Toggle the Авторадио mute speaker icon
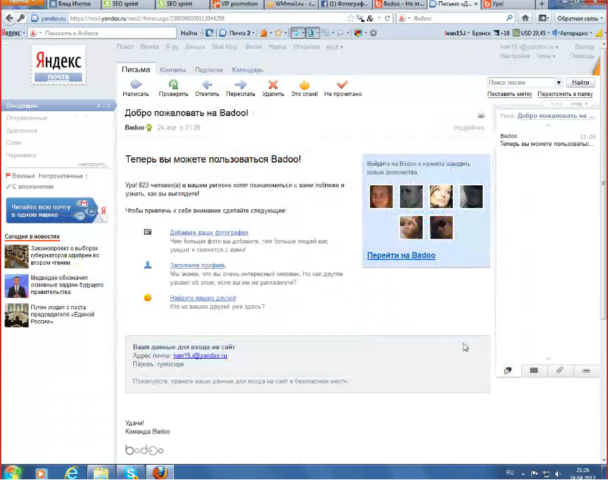This screenshot has width=608, height=480. pyautogui.click(x=555, y=33)
